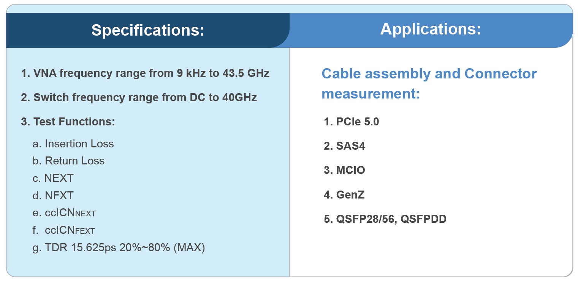The width and height of the screenshot is (578, 283).
Task: Click the Cable assembly and Connector heading
Action: pos(429,73)
